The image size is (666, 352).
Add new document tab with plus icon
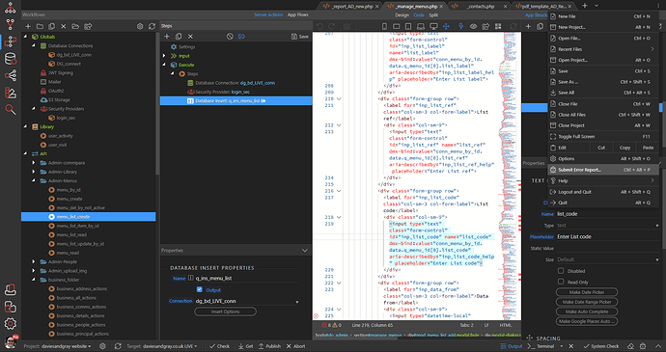585,6
